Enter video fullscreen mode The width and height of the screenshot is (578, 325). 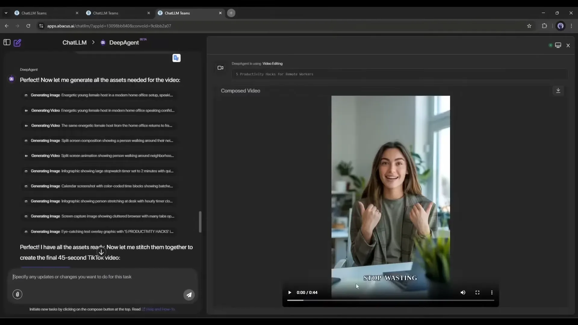coord(477,292)
